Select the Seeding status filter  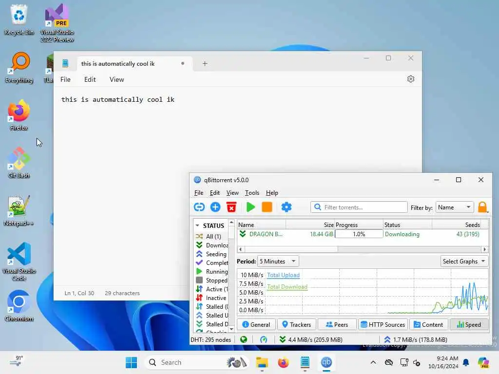point(211,254)
